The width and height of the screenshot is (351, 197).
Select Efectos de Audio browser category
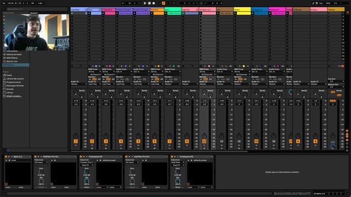[x=14, y=55]
